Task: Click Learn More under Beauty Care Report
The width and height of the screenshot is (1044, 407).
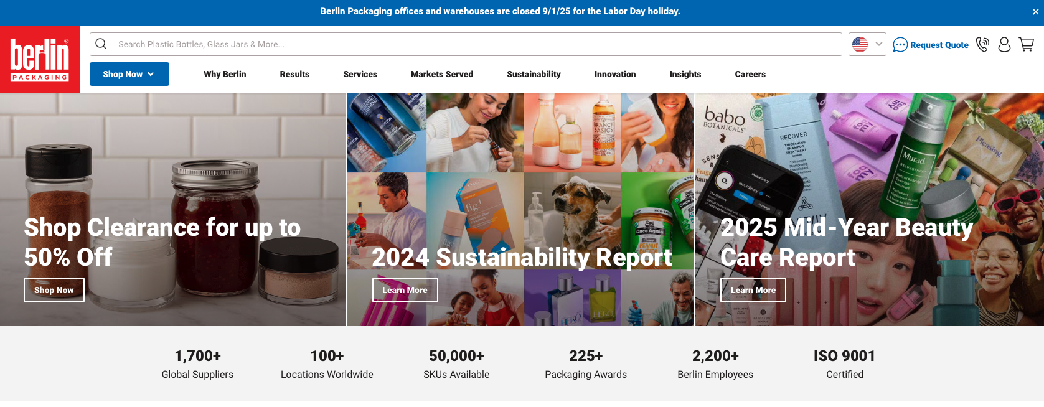Action: (753, 290)
